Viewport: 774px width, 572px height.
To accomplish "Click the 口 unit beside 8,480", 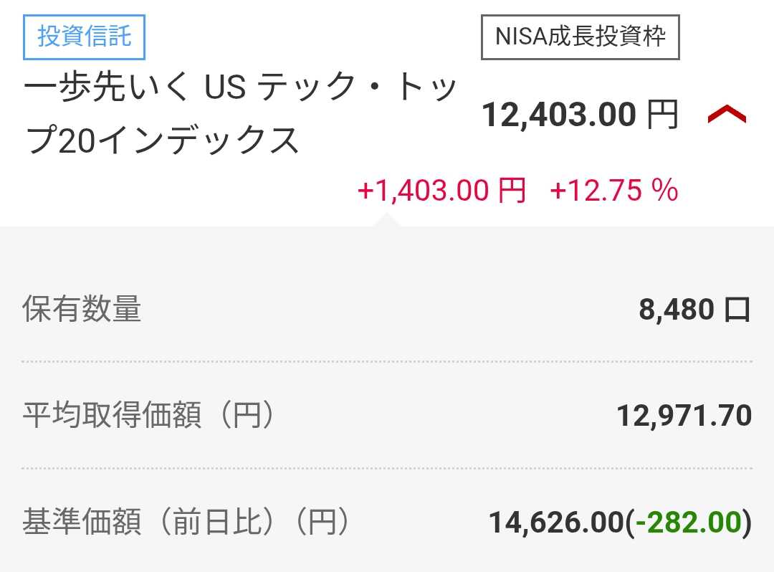I will [x=737, y=310].
